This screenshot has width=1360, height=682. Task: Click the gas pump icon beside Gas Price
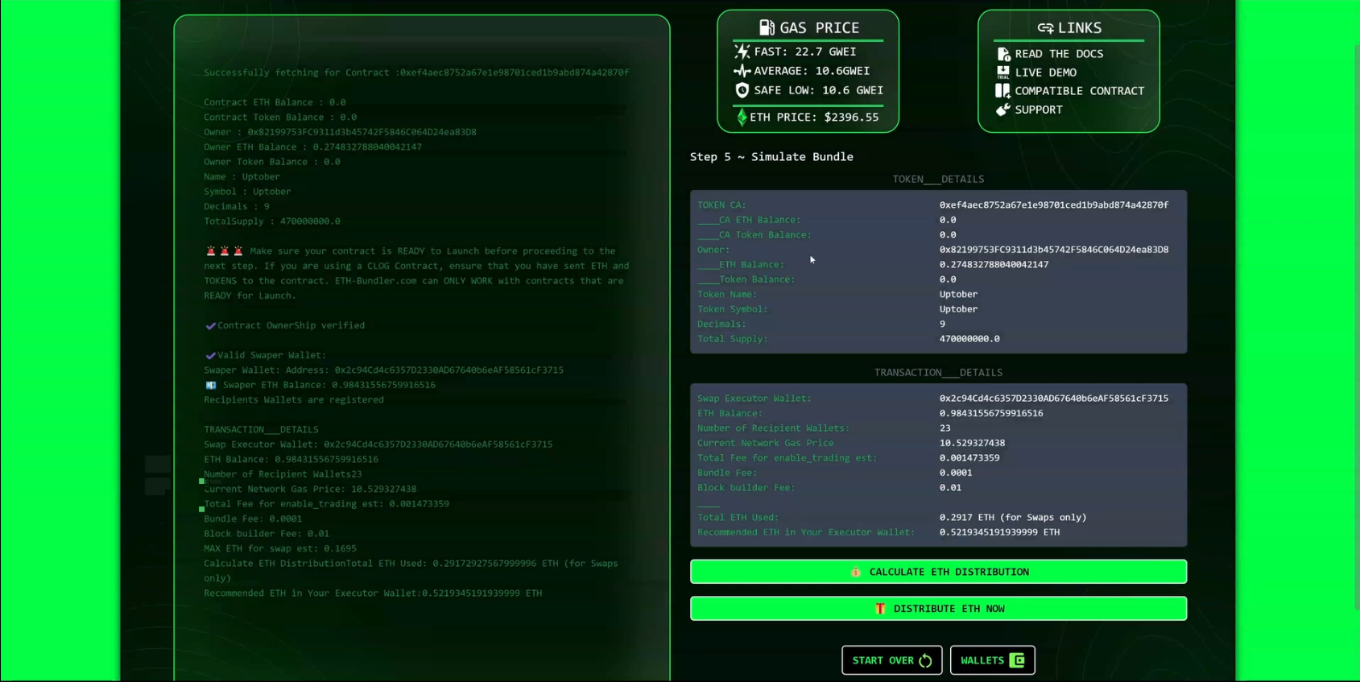coord(766,27)
